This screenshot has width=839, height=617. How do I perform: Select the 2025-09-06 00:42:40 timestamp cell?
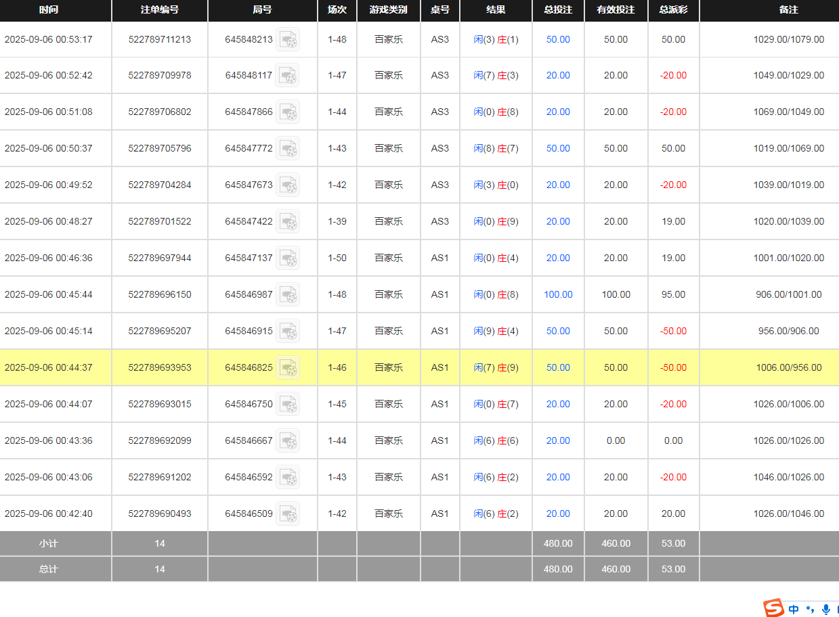coord(49,514)
